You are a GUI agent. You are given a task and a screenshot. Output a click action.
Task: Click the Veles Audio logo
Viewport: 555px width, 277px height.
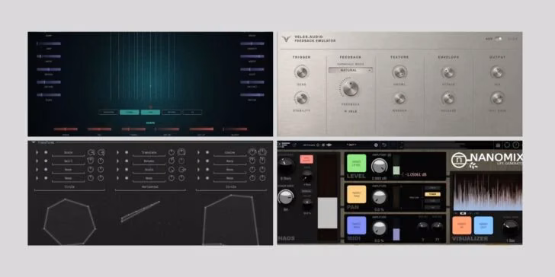point(287,39)
